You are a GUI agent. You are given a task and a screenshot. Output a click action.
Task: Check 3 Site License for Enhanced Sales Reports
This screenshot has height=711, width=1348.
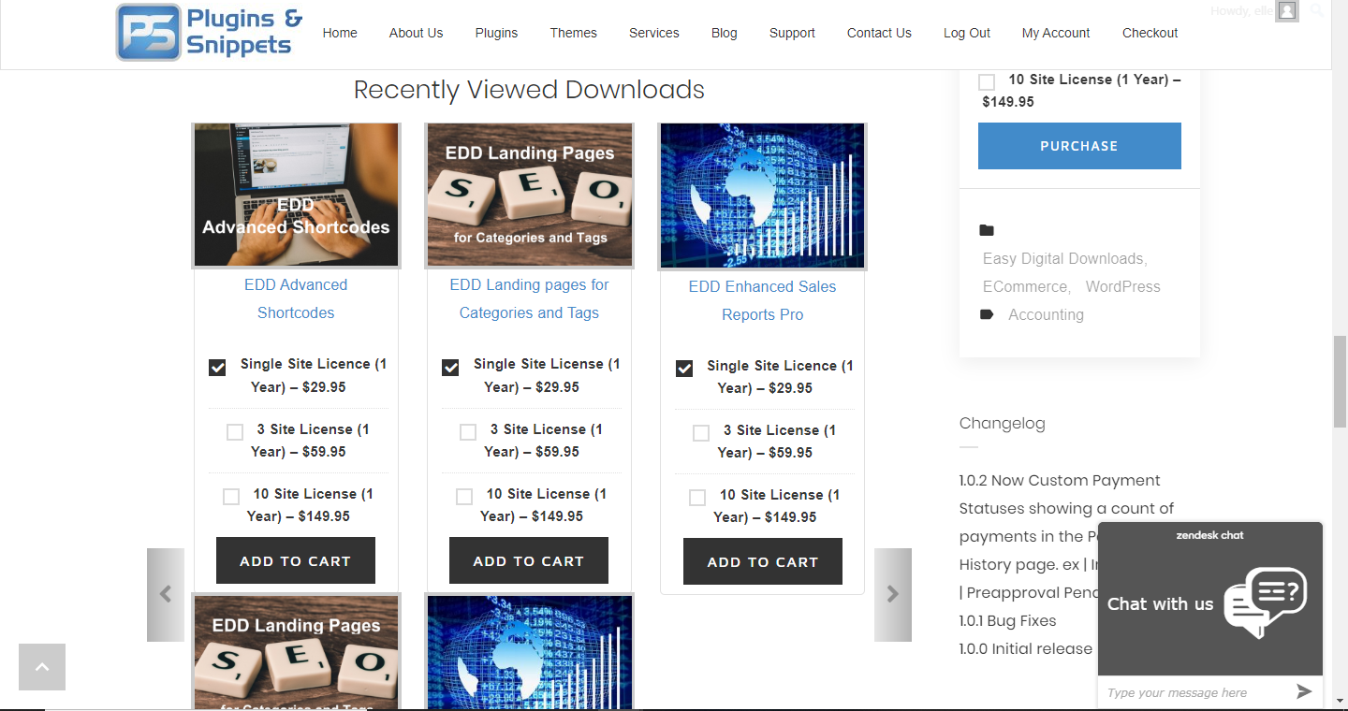(701, 433)
